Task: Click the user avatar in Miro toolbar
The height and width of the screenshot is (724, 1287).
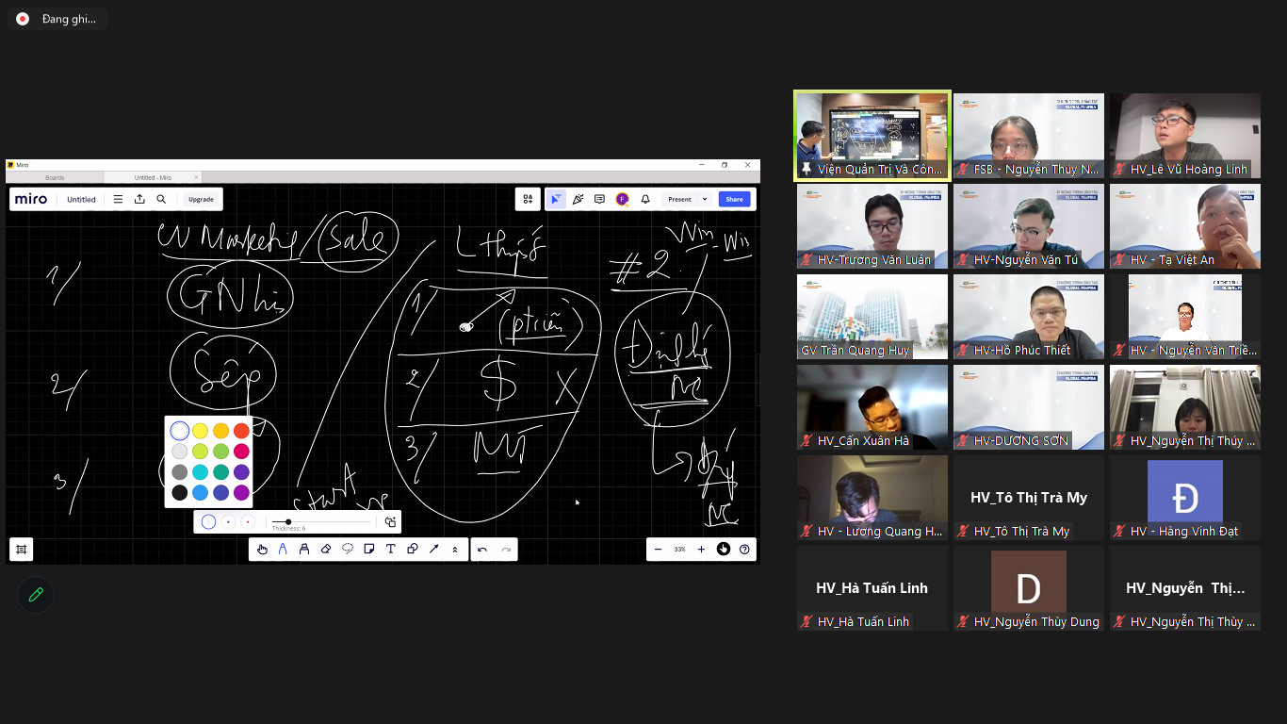Action: pos(622,199)
